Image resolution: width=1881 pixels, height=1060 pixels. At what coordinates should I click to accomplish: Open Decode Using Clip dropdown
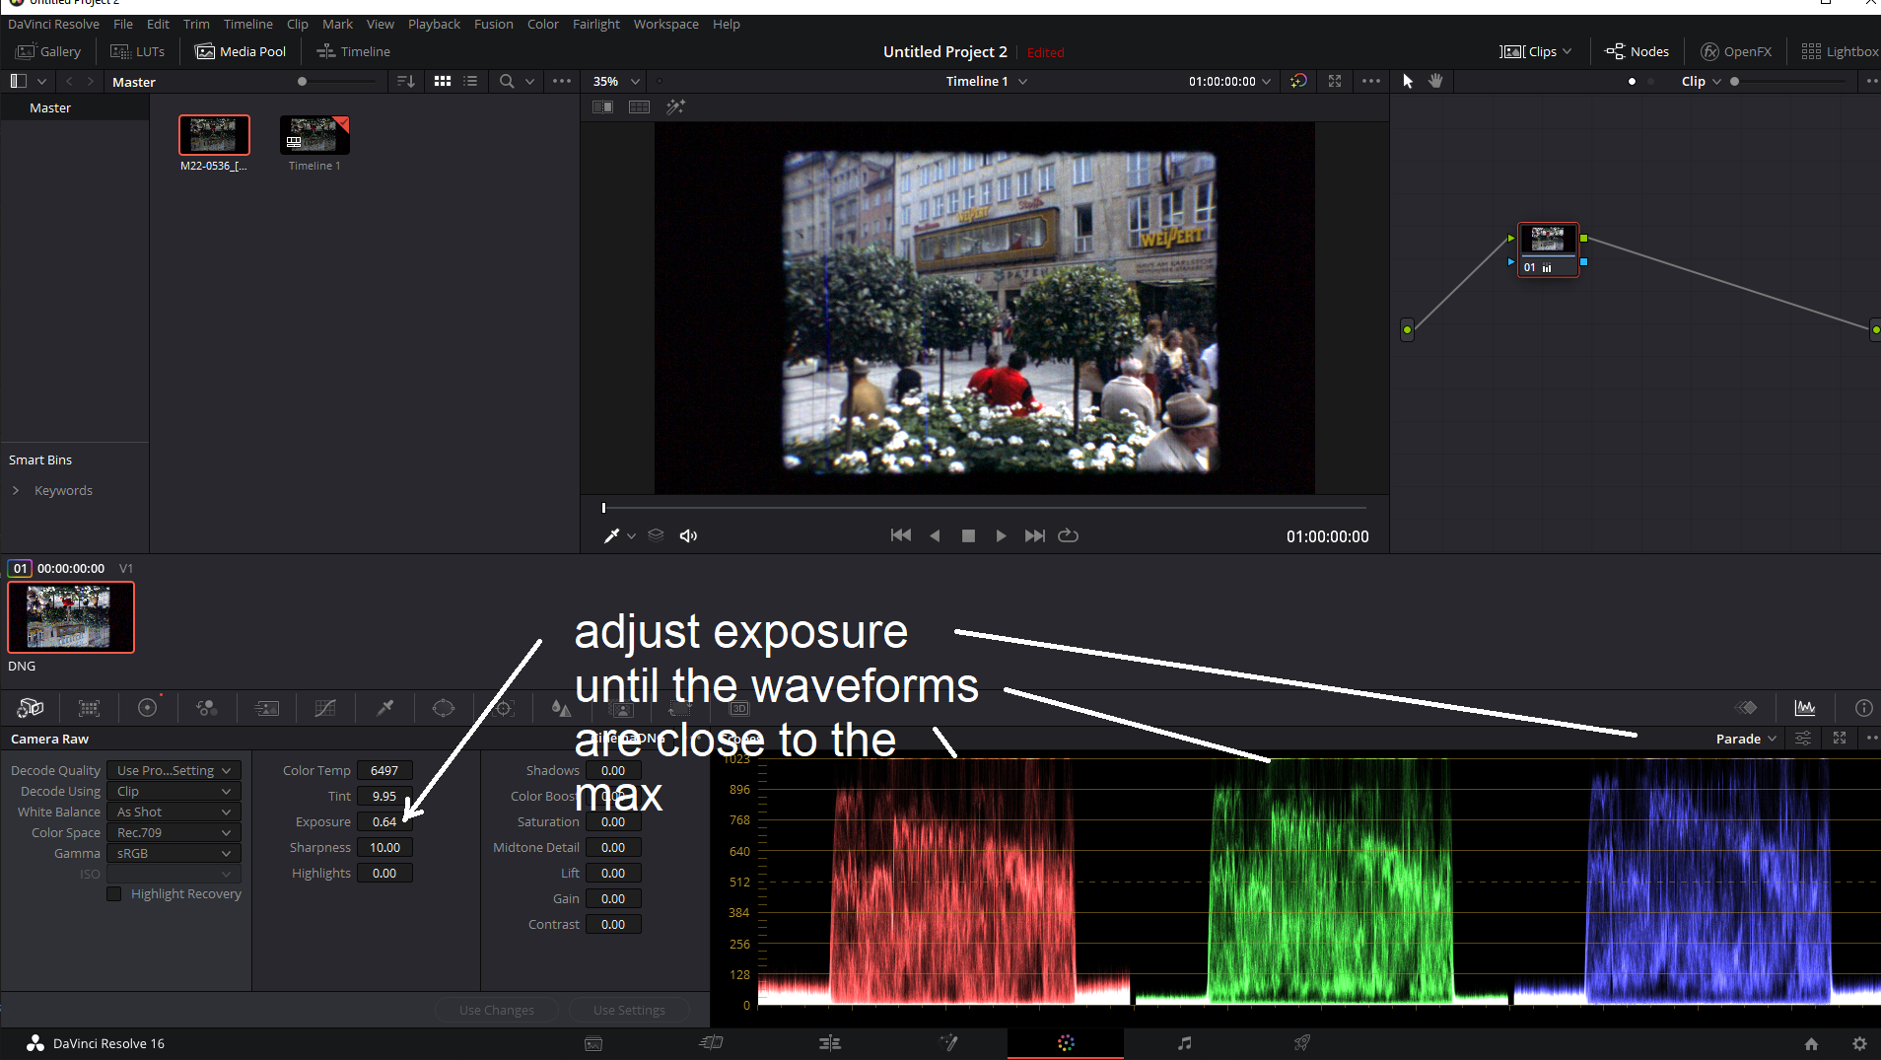[x=174, y=791]
